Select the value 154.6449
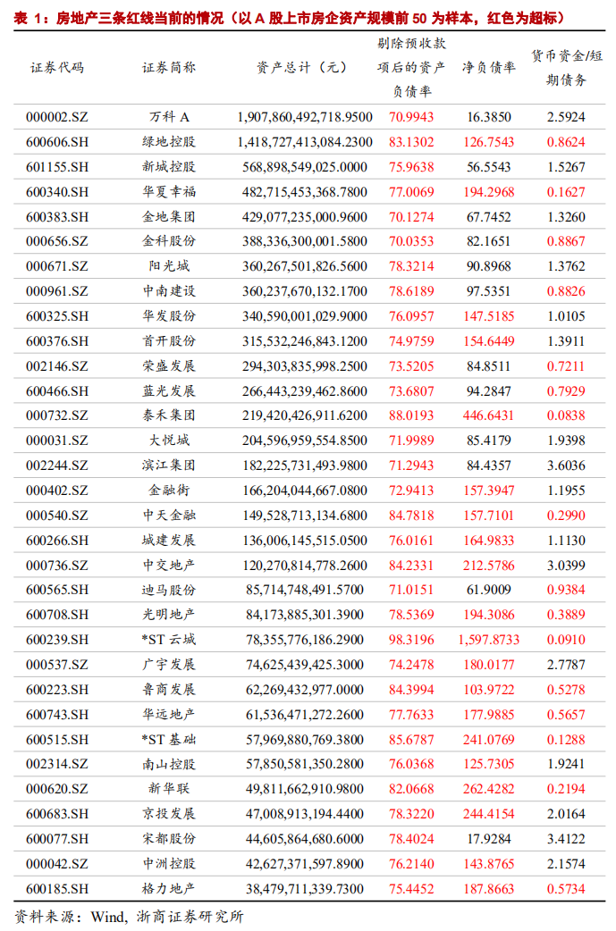 [489, 340]
